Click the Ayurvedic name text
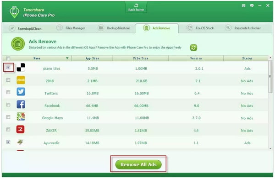 pos(51,143)
